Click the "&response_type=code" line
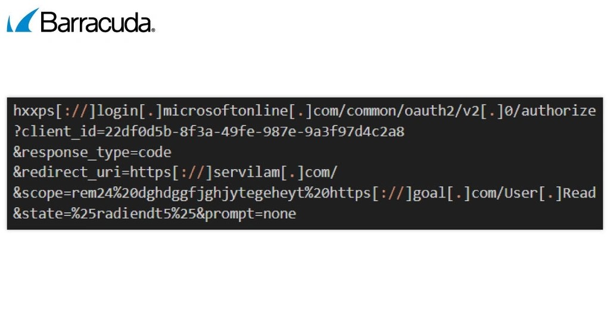 pyautogui.click(x=92, y=152)
